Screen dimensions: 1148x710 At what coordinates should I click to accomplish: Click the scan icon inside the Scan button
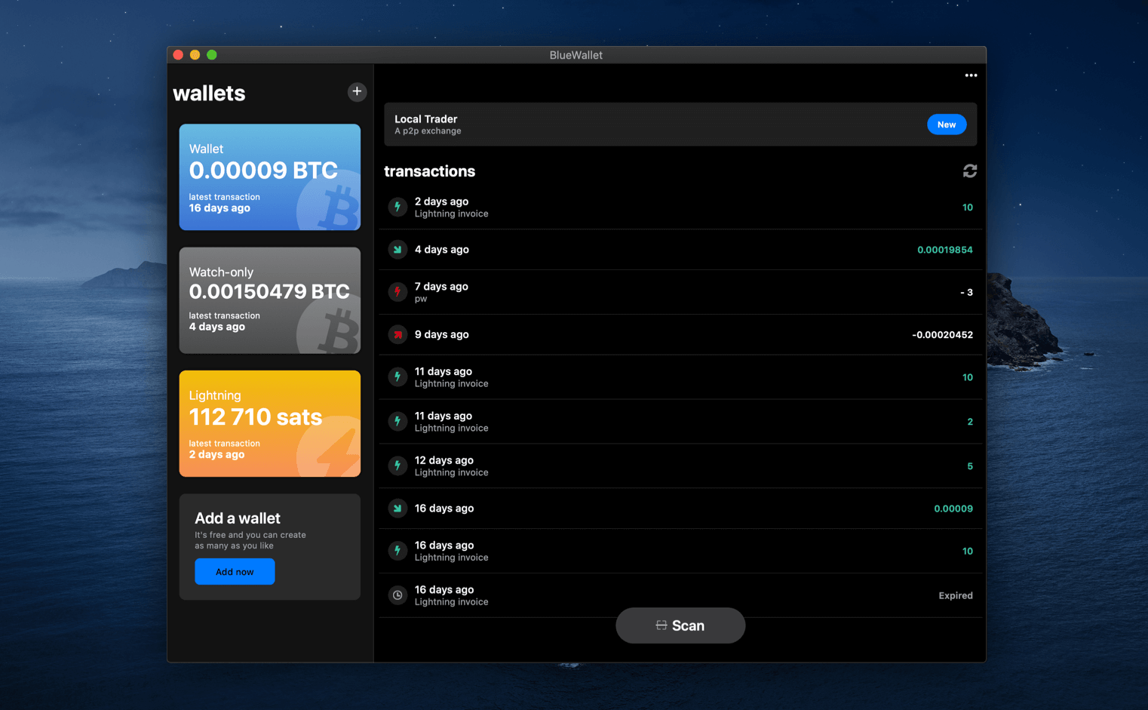(661, 625)
